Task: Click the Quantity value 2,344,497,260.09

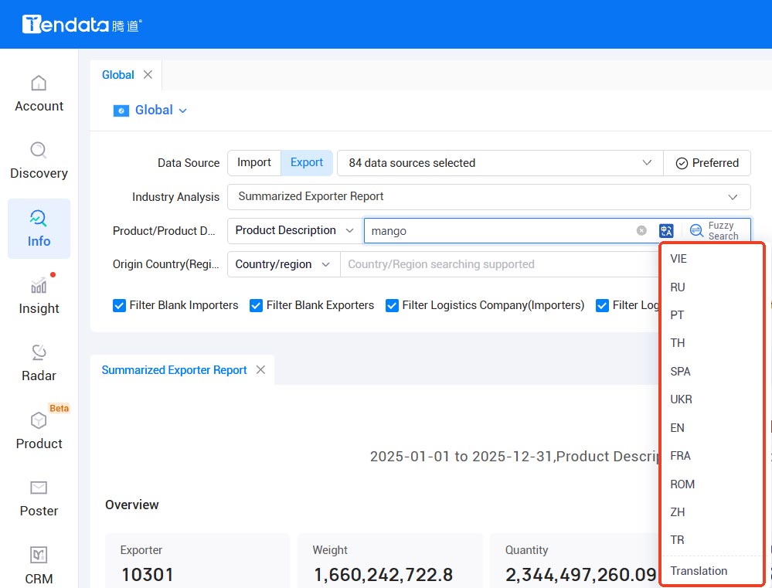Action: 581,575
